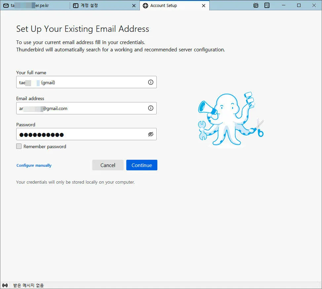Click the text about credentials stored locally
322x289 pixels.
click(x=76, y=182)
